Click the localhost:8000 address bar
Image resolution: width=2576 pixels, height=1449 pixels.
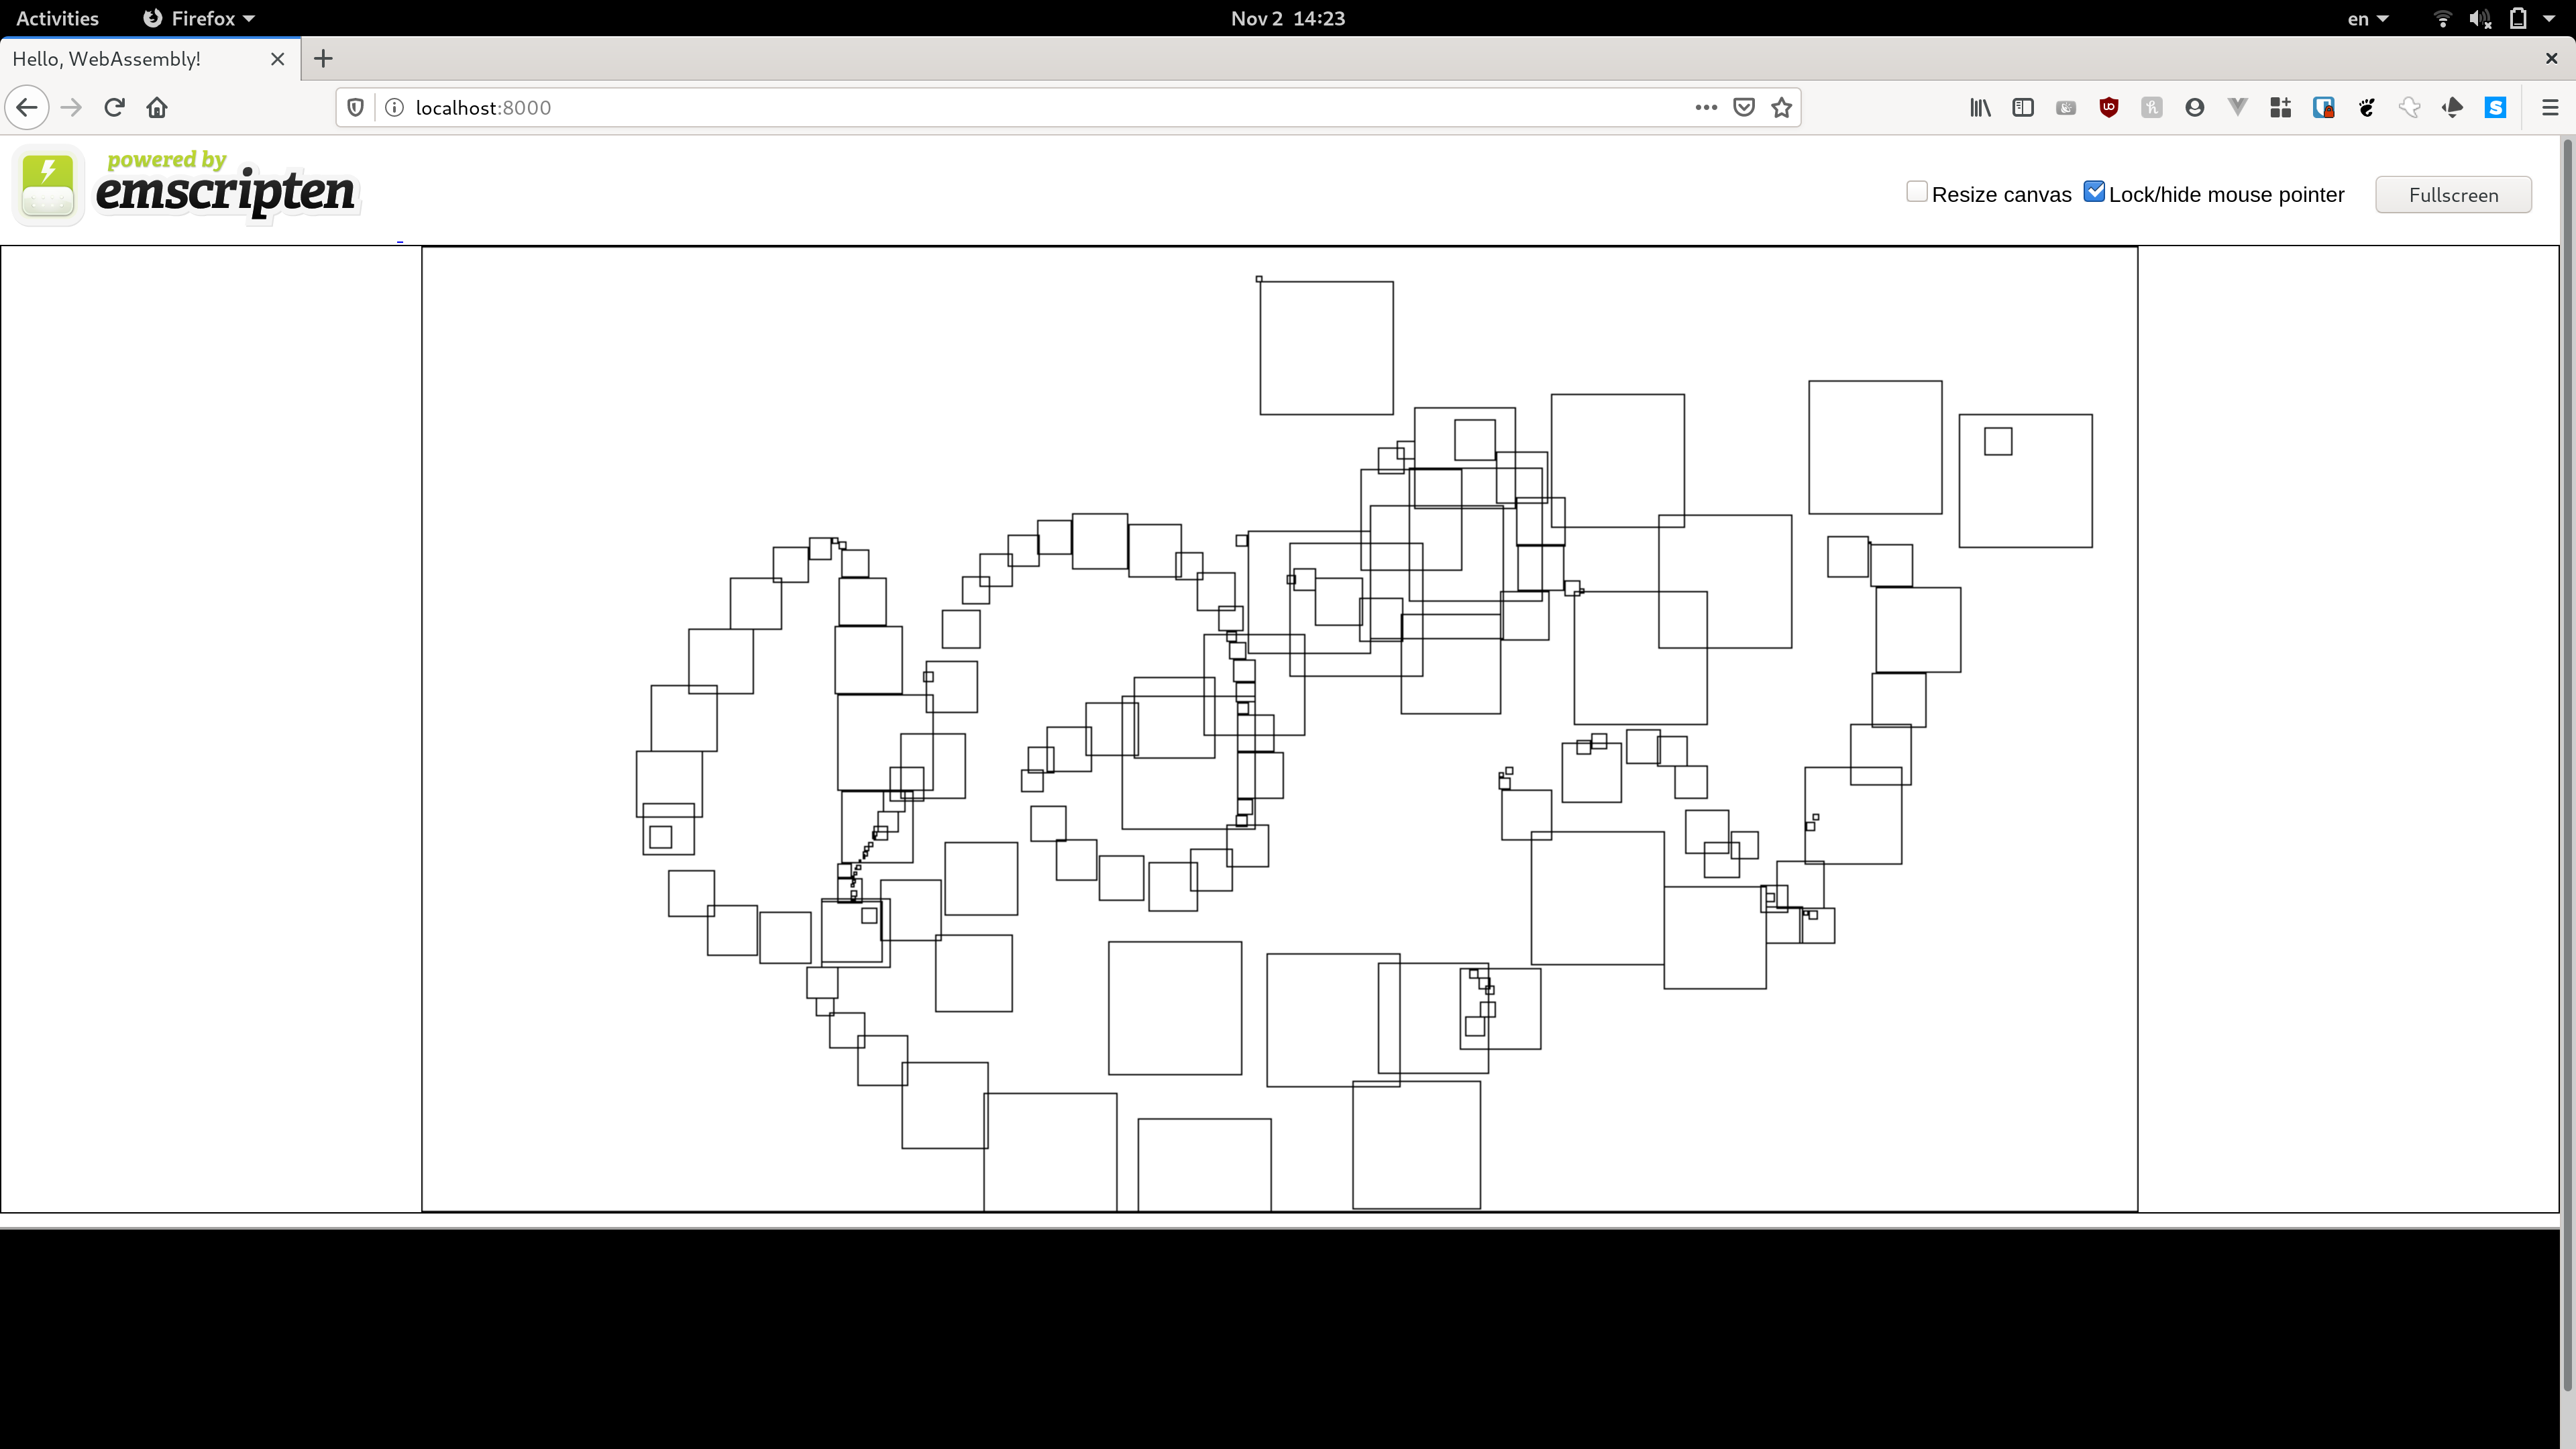(x=1000, y=108)
